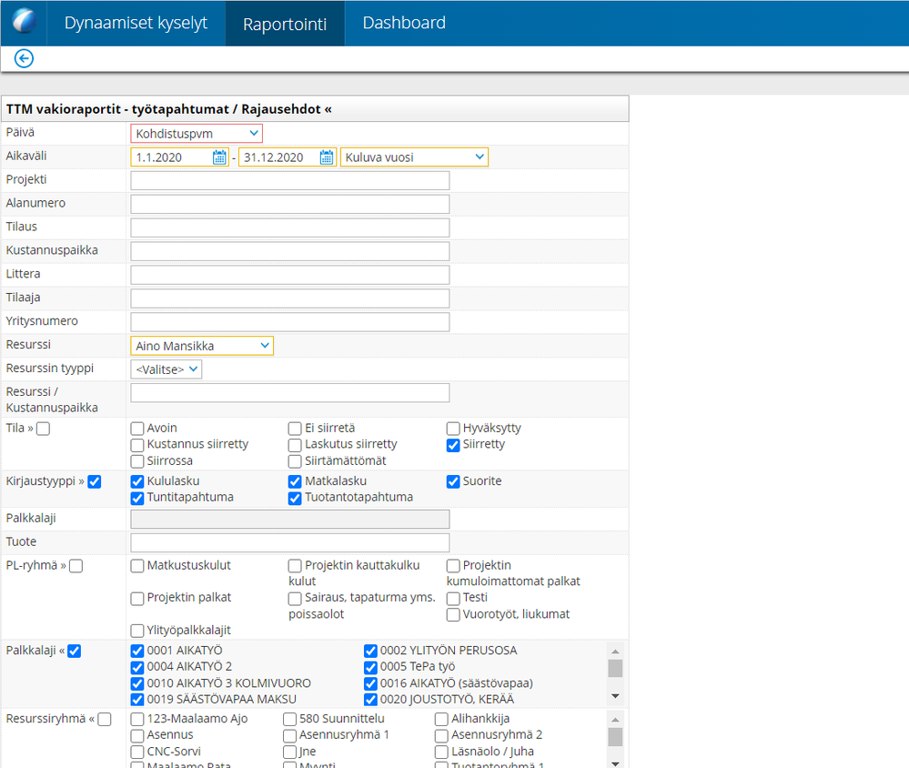Uncheck the Tuotantotapahtuma checkbox
Screen dimensions: 909x768
pos(295,498)
